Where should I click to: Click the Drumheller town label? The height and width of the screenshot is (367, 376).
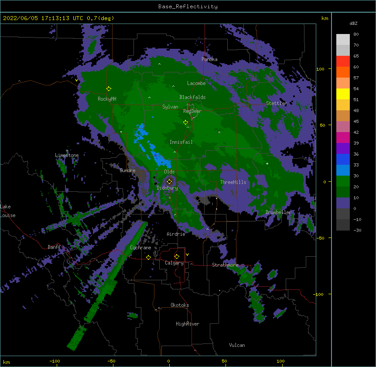tap(278, 212)
